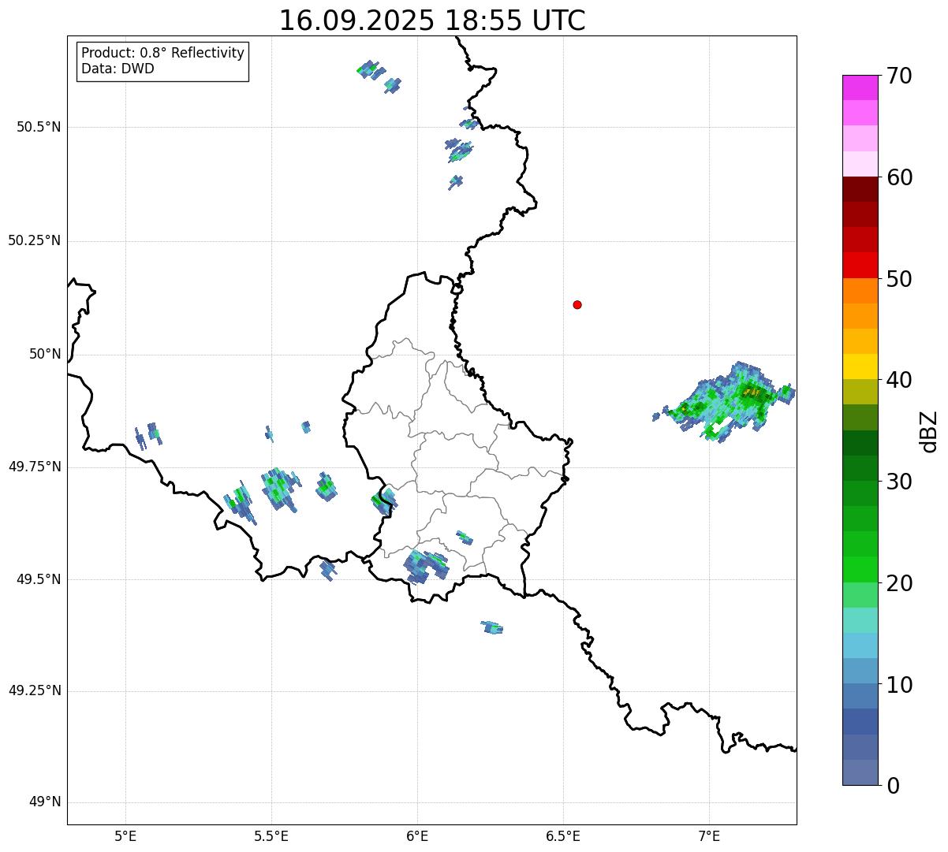Click the radar echo cluster near 5.5°E 49.75°N
Image resolution: width=948 pixels, height=852 pixels.
point(279,489)
